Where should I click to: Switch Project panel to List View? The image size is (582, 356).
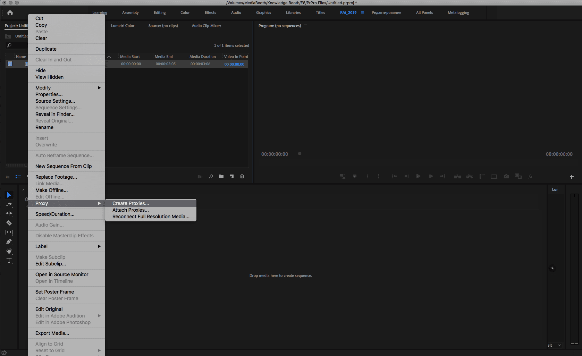18,176
